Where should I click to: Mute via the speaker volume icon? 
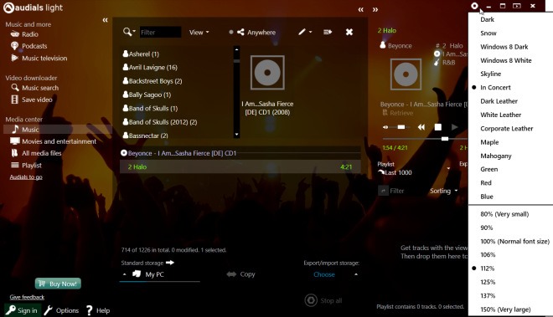385,127
